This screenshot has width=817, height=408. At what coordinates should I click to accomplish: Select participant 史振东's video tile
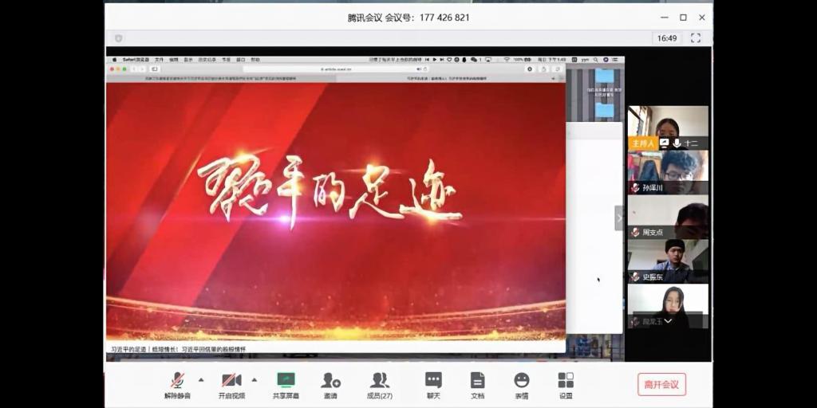pyautogui.click(x=668, y=261)
